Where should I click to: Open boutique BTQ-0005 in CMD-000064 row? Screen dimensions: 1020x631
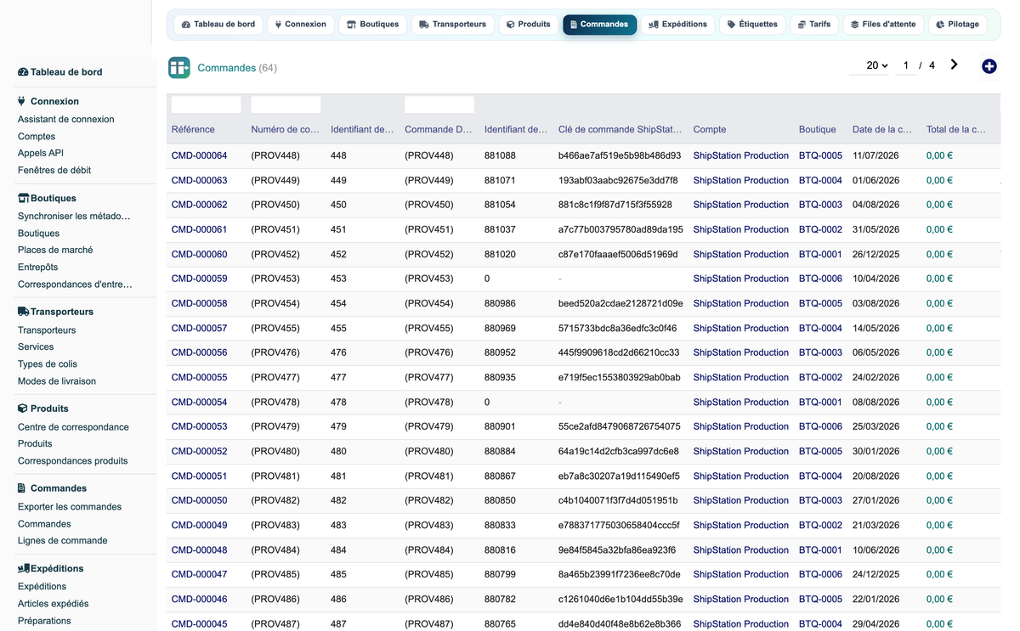820,155
